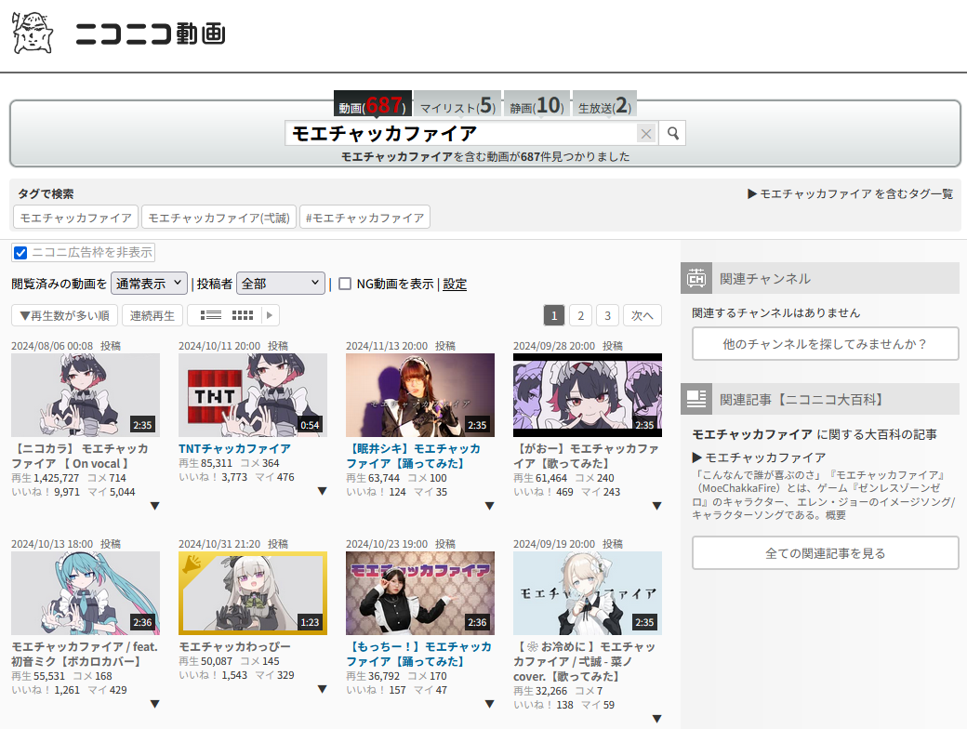Click the 連続再生 button
967x729 pixels.
pos(152,315)
